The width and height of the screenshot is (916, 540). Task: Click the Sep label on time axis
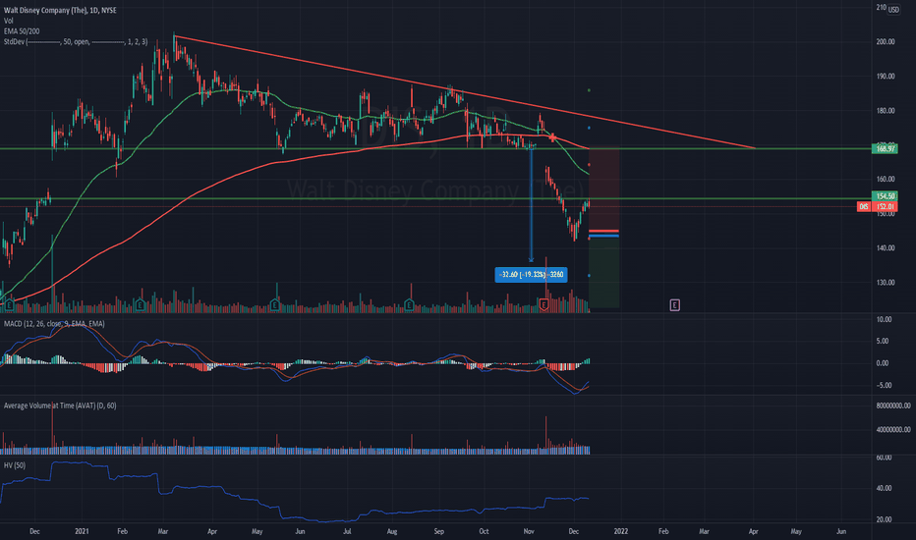tap(438, 531)
